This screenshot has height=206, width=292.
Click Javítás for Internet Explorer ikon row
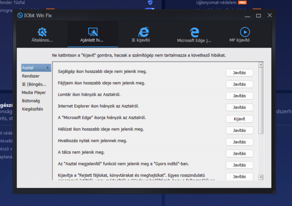(239, 107)
